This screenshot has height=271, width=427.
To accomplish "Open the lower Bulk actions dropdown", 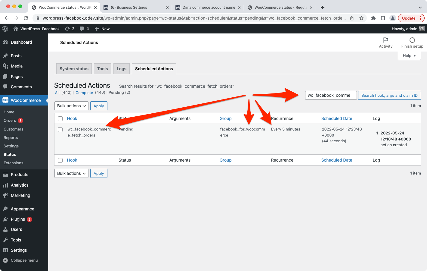I will (x=71, y=173).
